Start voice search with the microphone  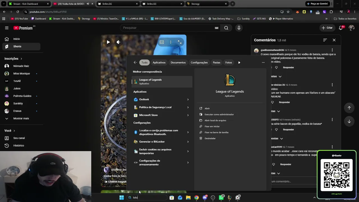[x=239, y=28]
